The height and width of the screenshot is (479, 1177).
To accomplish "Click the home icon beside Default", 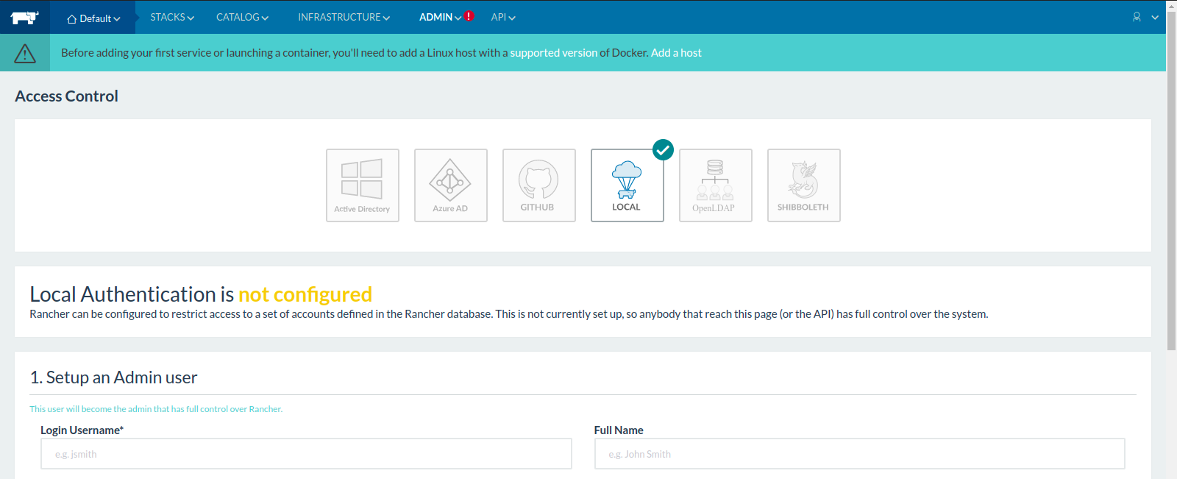I will coord(71,19).
